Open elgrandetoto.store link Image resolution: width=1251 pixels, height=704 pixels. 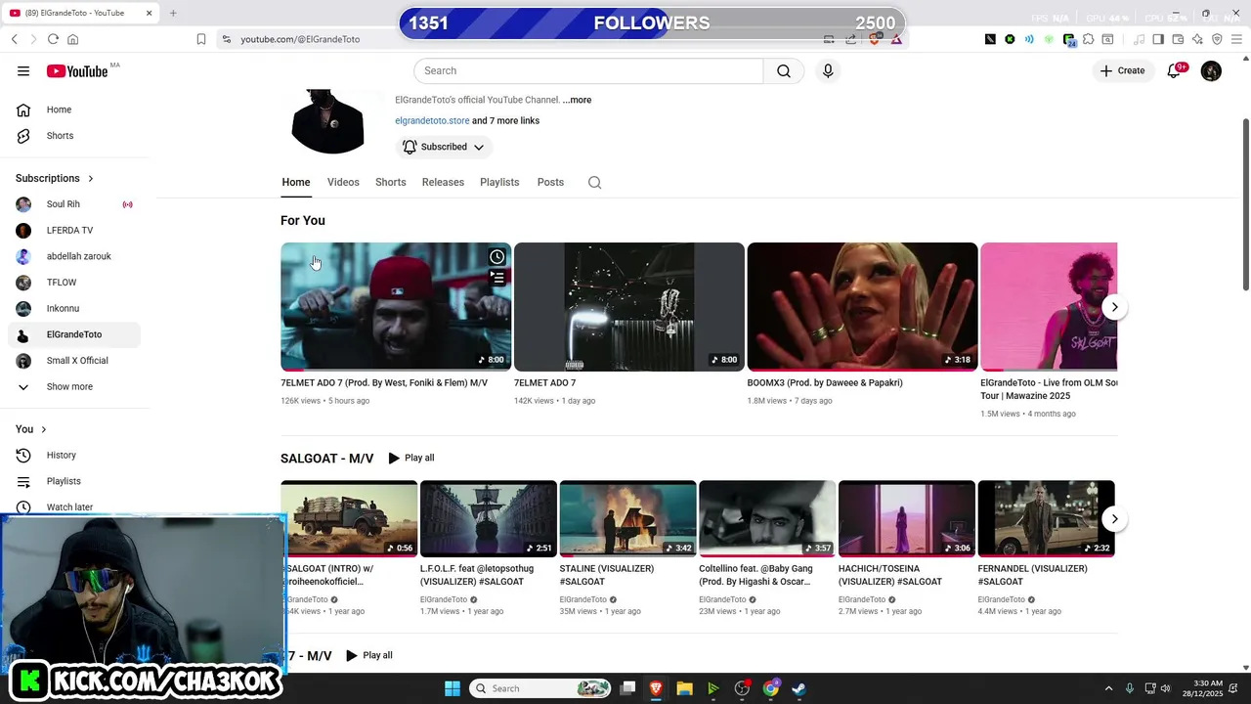point(432,120)
